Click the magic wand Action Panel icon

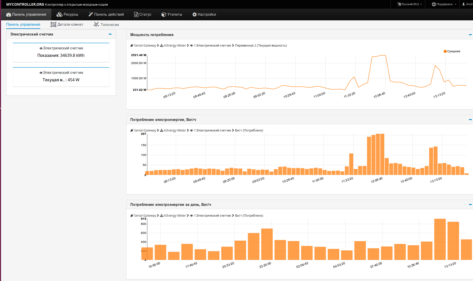(x=91, y=14)
